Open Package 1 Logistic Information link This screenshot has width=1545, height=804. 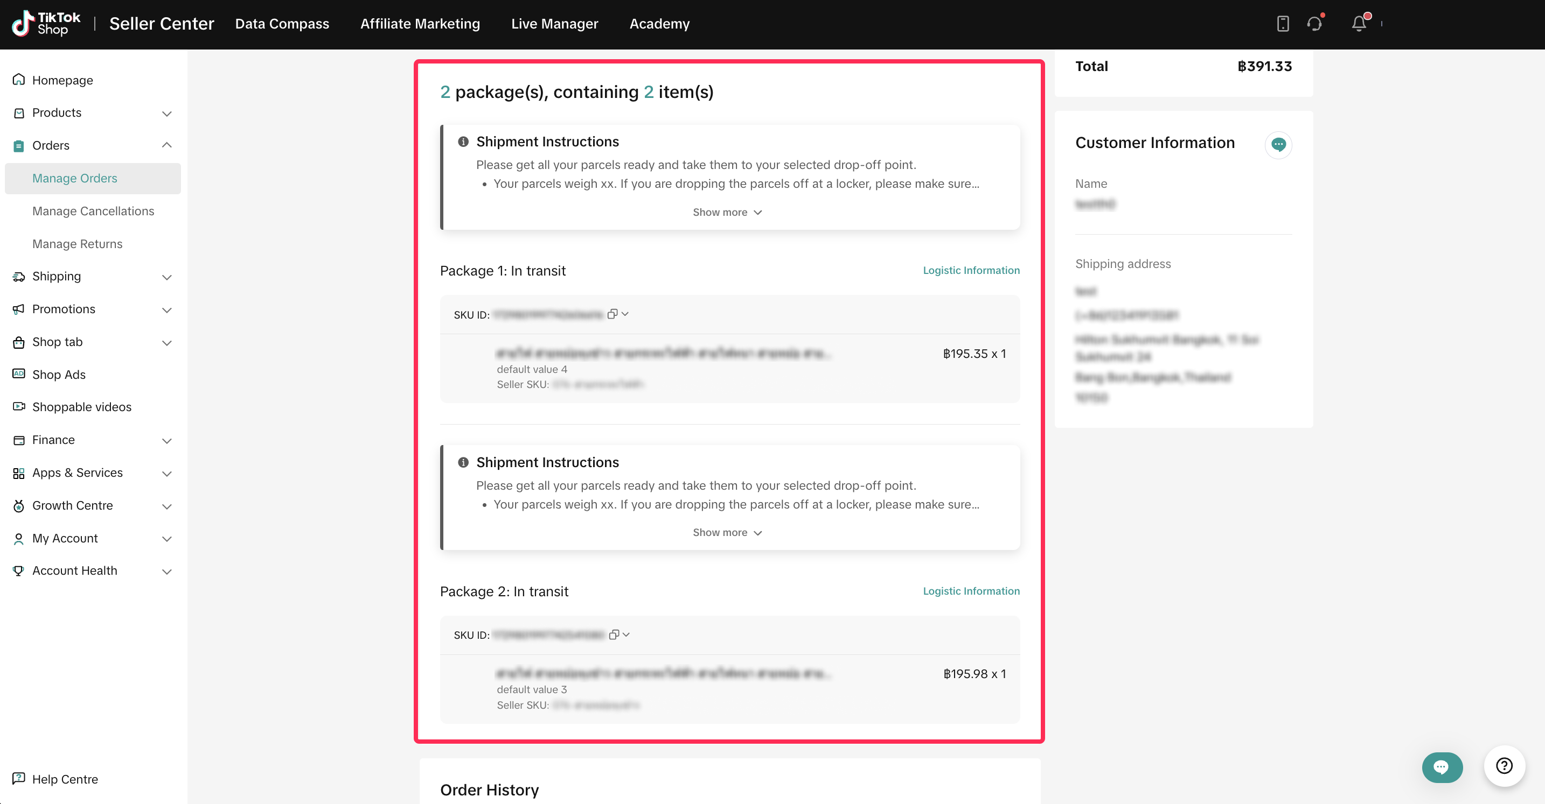pos(970,270)
